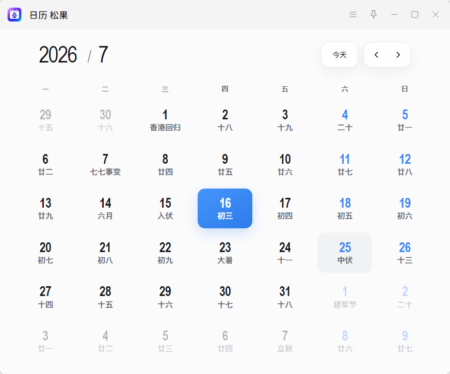Image resolution: width=450 pixels, height=374 pixels.
Task: Select July 27 十四
Action: (x=45, y=297)
